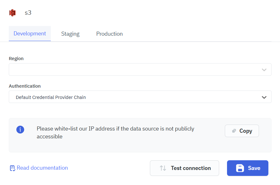Image resolution: width=280 pixels, height=185 pixels.
Task: Select the Development tab
Action: tap(29, 33)
